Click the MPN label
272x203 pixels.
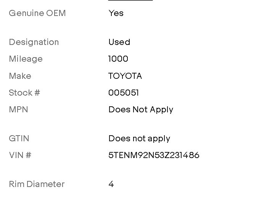(18, 109)
